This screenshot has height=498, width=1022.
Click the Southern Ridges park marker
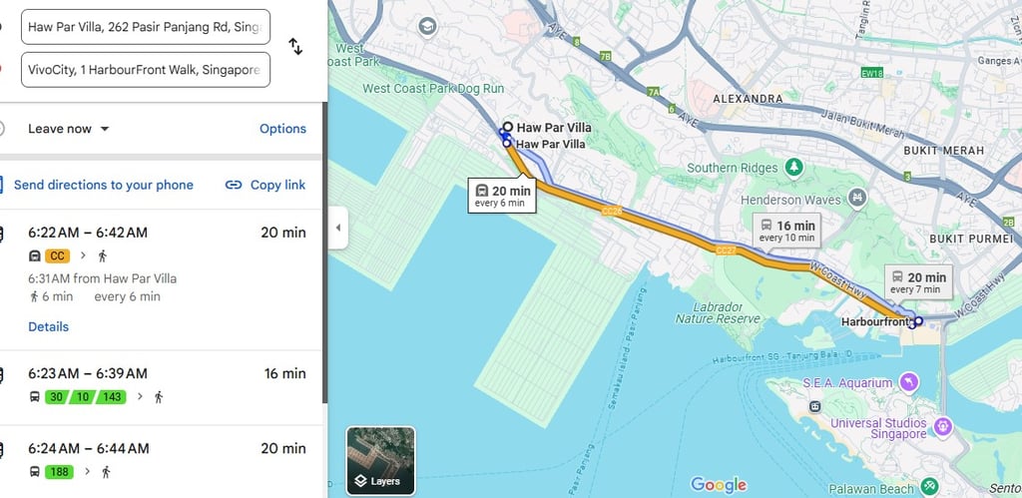[x=793, y=167]
